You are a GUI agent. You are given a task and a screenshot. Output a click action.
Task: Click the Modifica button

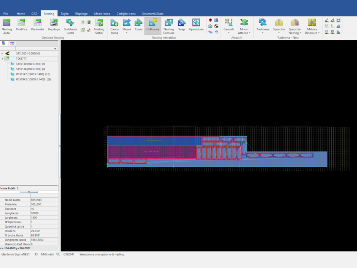(21, 26)
